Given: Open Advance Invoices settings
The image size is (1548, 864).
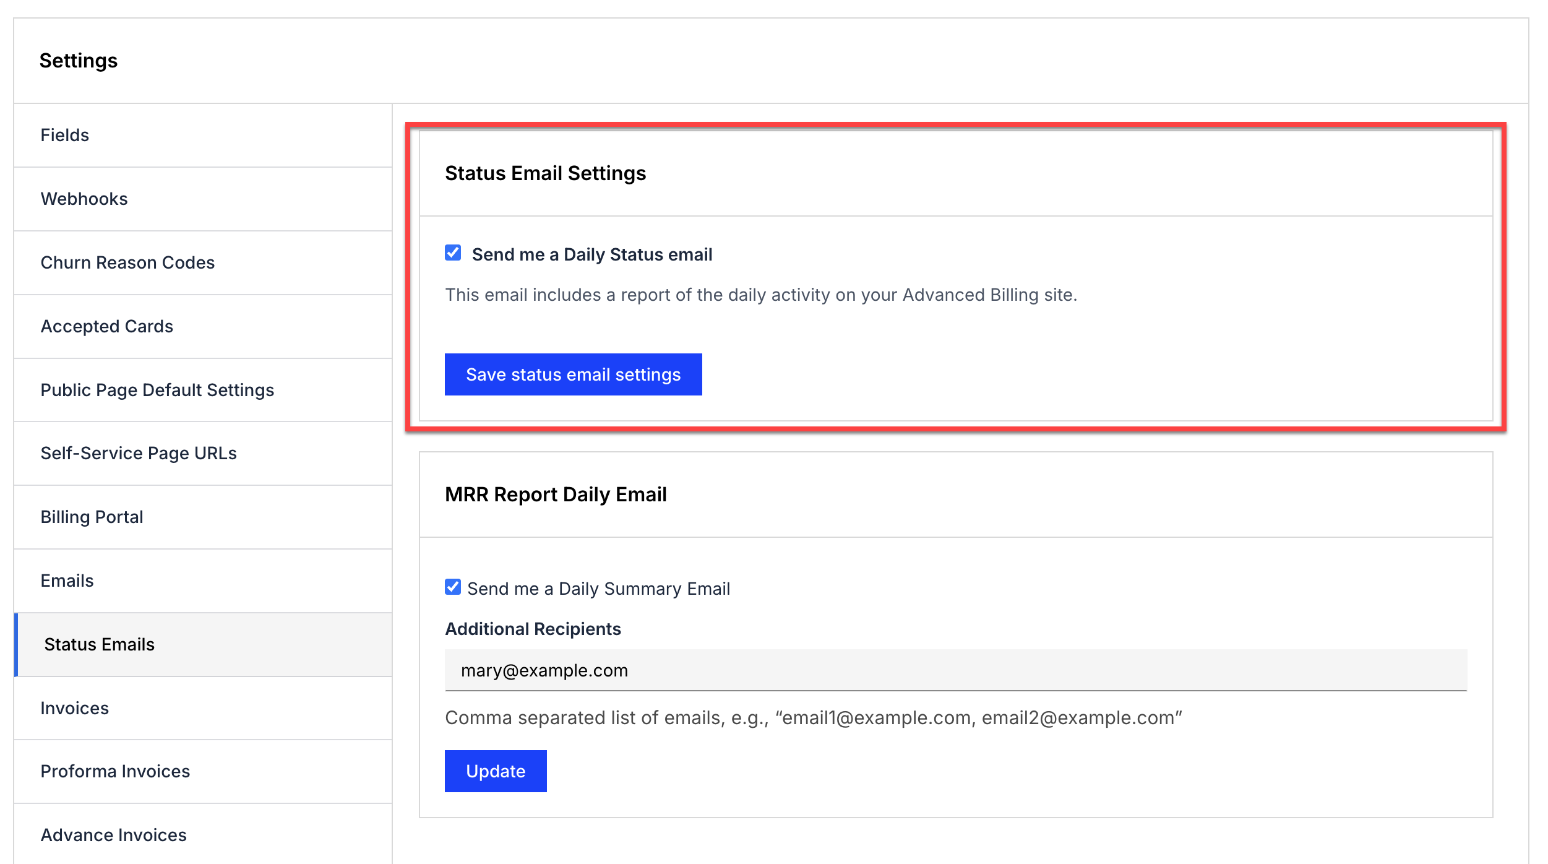Looking at the screenshot, I should (x=203, y=835).
